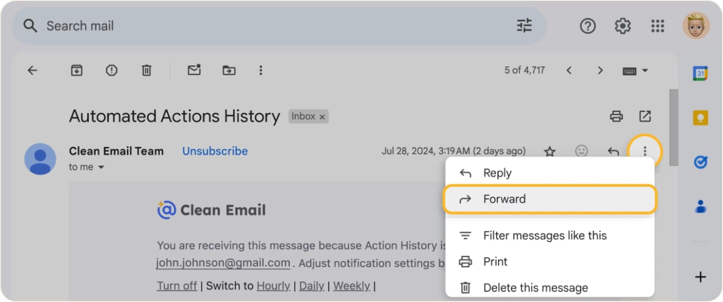Screen dimensions: 723x302
Task: Delete the open email
Action: point(146,70)
